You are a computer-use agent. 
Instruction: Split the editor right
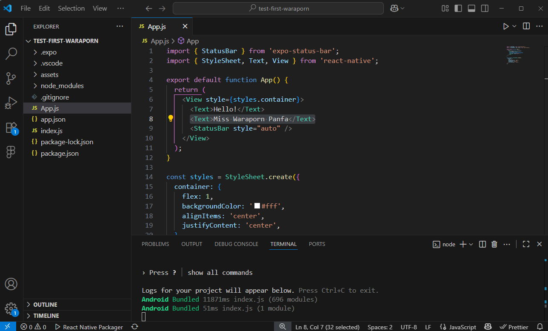point(526,26)
